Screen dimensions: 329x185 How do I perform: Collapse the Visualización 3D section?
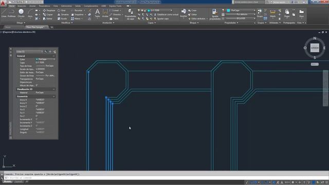coord(54,89)
